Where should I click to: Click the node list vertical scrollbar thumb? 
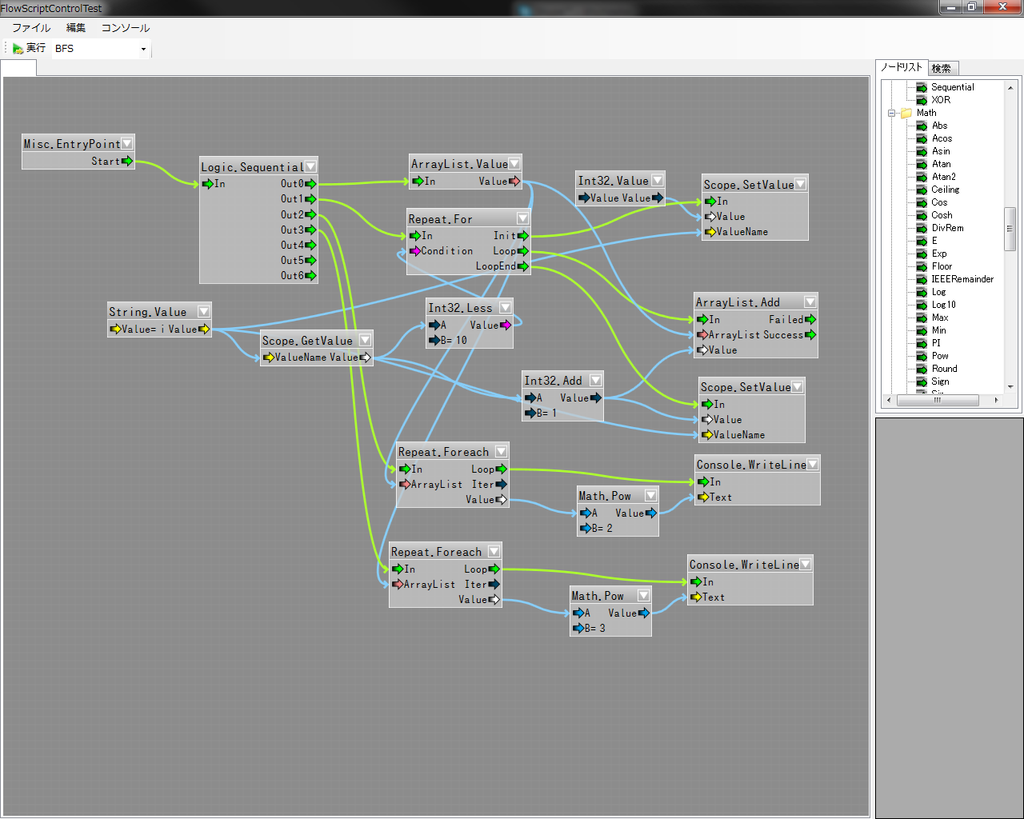(1010, 229)
